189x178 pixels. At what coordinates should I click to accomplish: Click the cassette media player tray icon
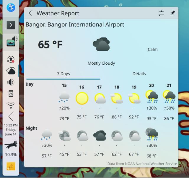tap(12, 42)
